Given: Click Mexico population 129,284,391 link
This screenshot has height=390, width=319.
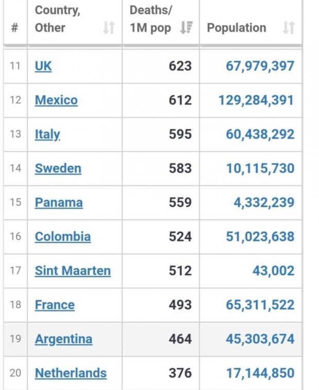Looking at the screenshot, I should (256, 100).
